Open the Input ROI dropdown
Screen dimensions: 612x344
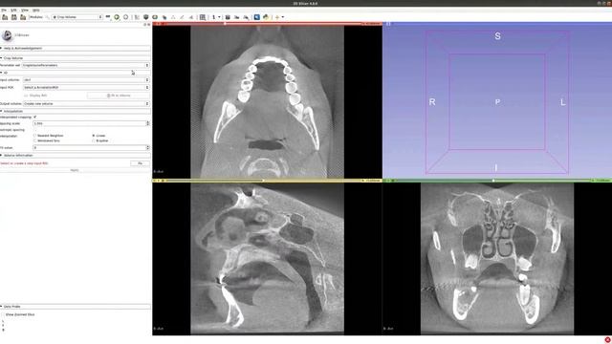pos(86,87)
